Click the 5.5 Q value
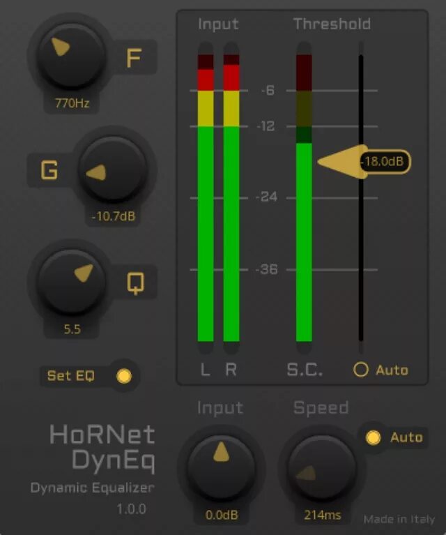Viewport: 446px width, 535px height. click(x=72, y=329)
